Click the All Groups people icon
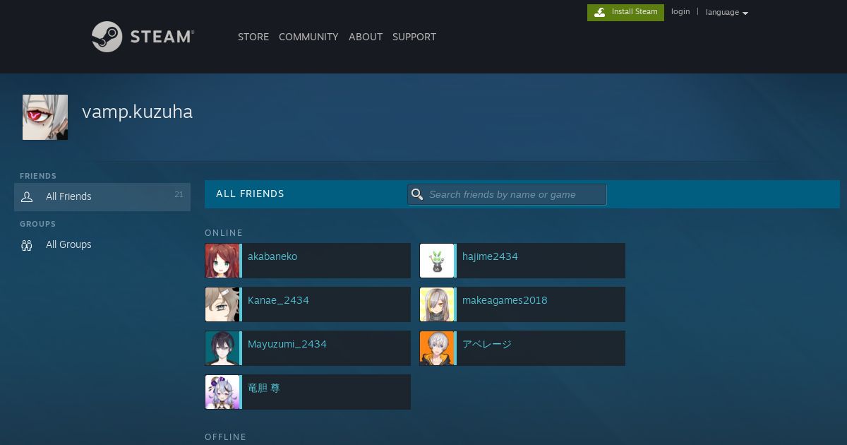The height and width of the screenshot is (445, 847). click(x=27, y=245)
